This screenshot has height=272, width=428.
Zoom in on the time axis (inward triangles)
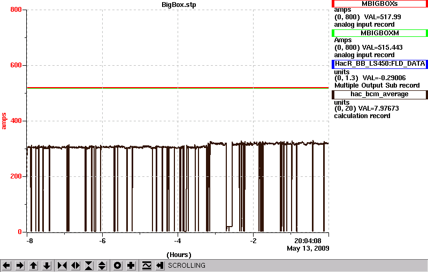[62, 266]
